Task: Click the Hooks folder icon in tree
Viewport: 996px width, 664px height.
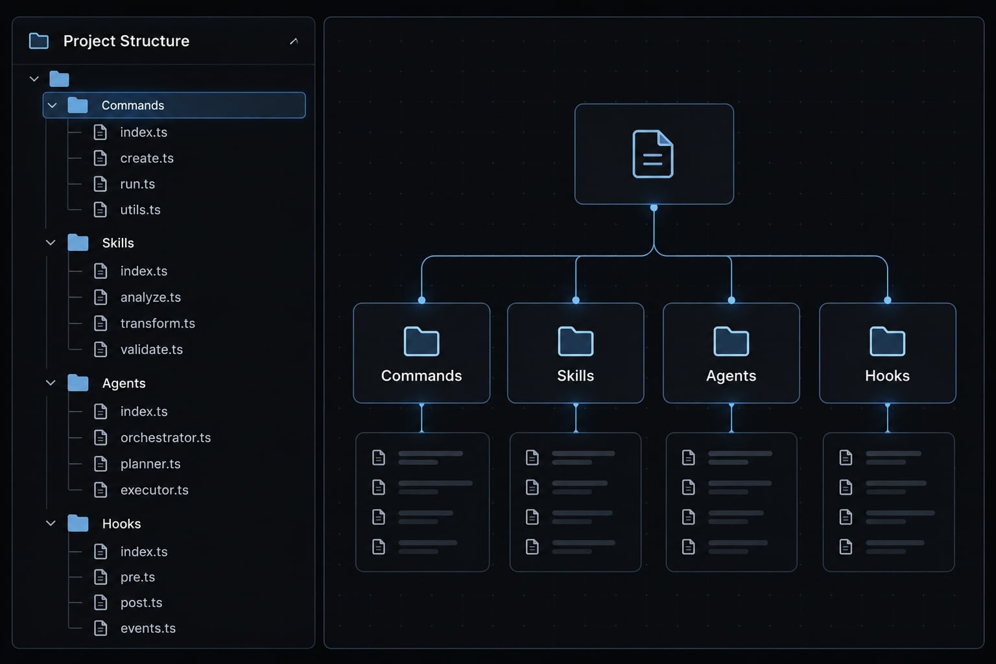Action: pyautogui.click(x=78, y=523)
